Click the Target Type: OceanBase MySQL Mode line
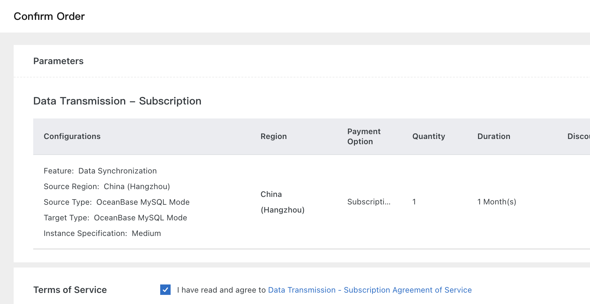Screen dimensions: 590x304 [115, 218]
